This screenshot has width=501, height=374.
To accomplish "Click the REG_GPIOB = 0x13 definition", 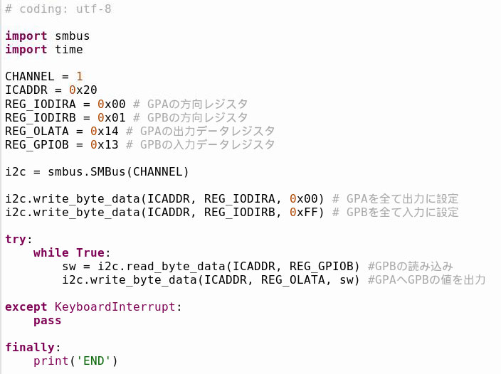I will 62,145.
